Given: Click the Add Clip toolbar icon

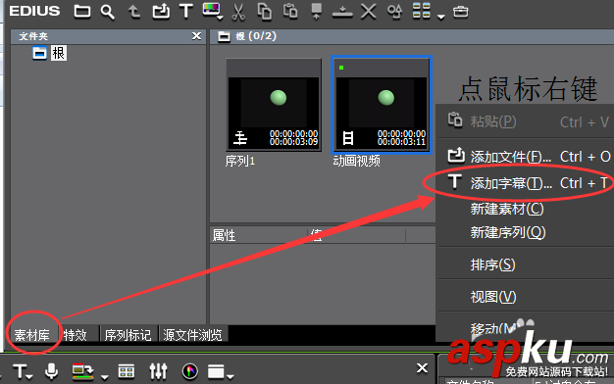Looking at the screenshot, I should click(x=161, y=12).
